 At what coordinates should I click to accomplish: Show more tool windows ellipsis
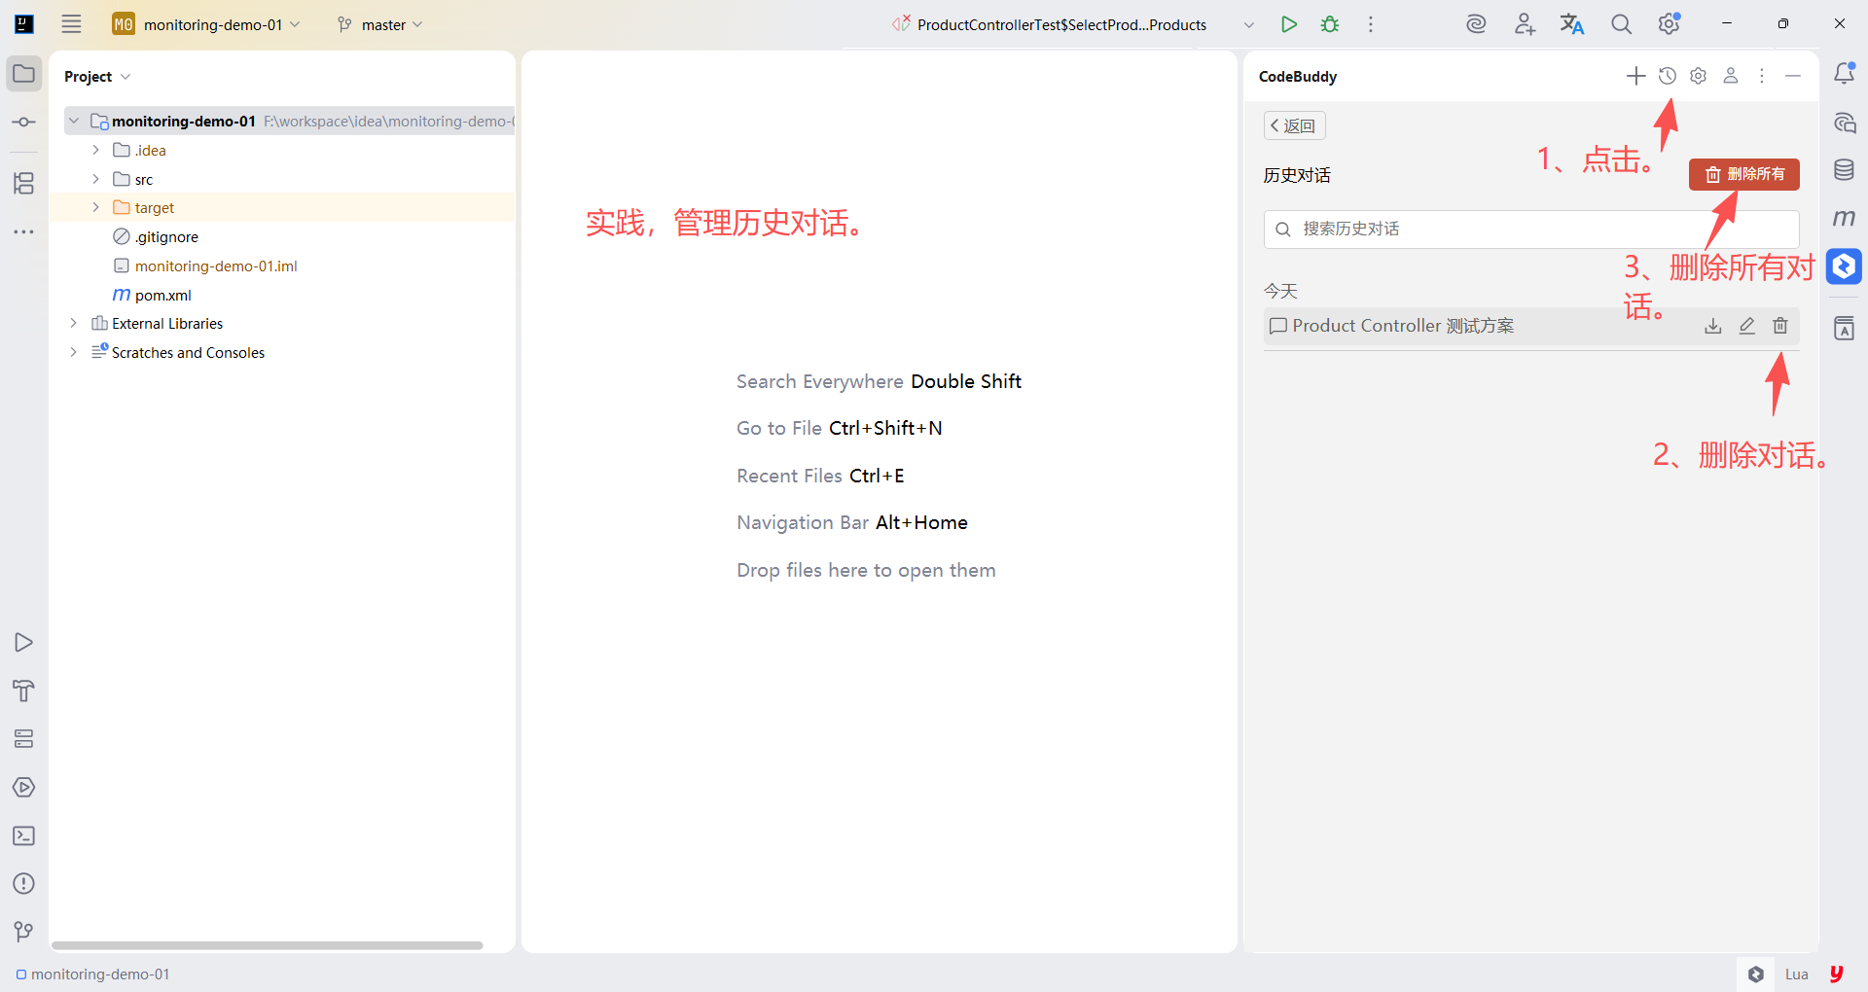tap(24, 231)
